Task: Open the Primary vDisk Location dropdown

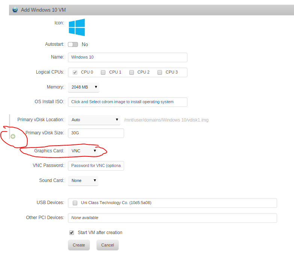Action: click(94, 120)
